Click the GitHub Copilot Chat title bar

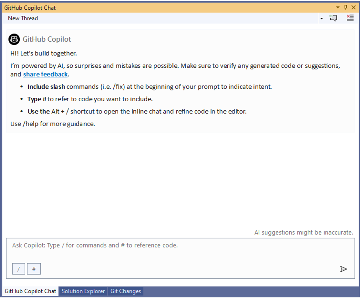tap(152, 8)
